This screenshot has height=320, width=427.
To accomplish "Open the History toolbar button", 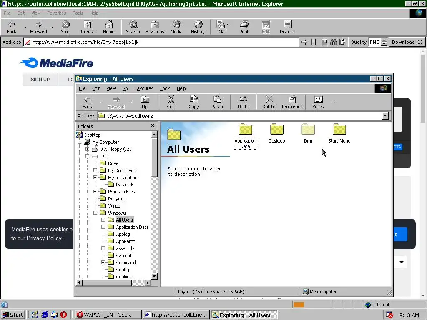I will pyautogui.click(x=198, y=27).
